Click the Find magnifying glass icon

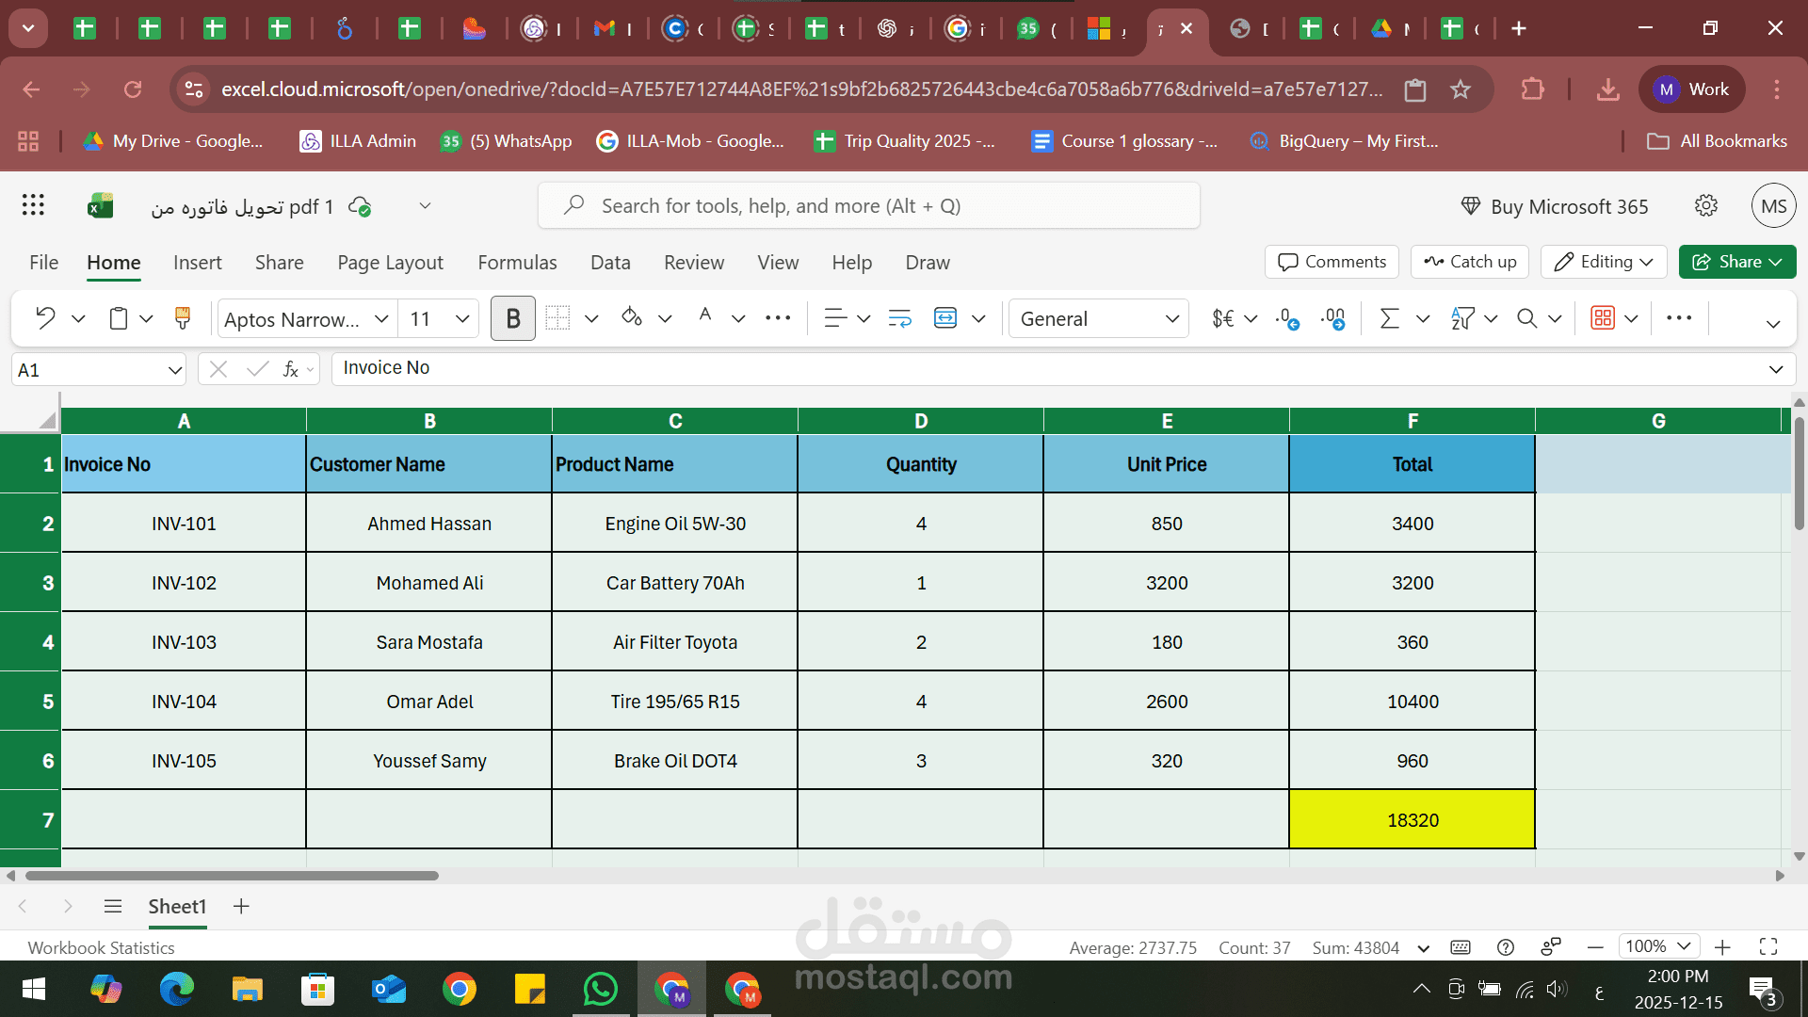1525,318
